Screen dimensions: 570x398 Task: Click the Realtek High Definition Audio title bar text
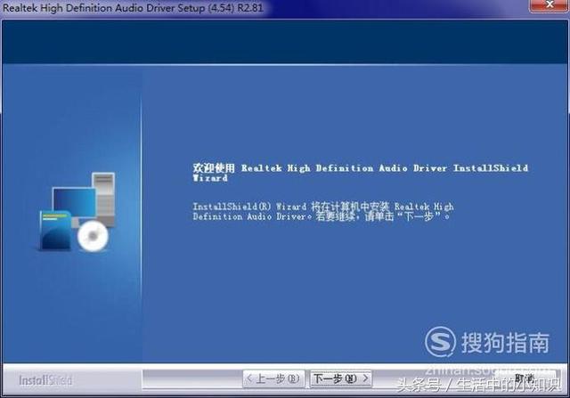133,8
